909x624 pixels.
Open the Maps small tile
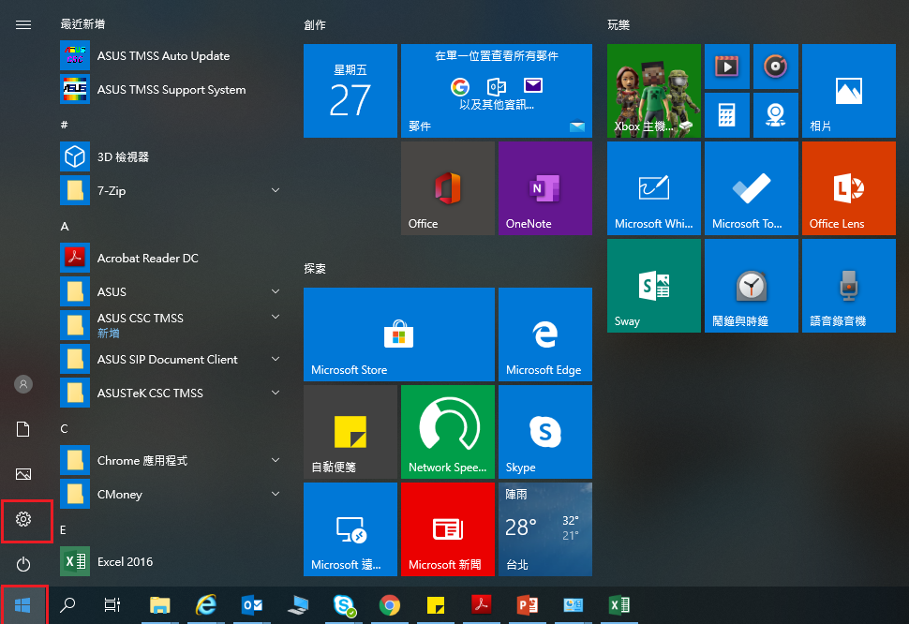[x=775, y=114]
